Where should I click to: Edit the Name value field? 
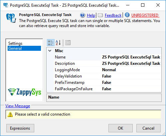131,57
